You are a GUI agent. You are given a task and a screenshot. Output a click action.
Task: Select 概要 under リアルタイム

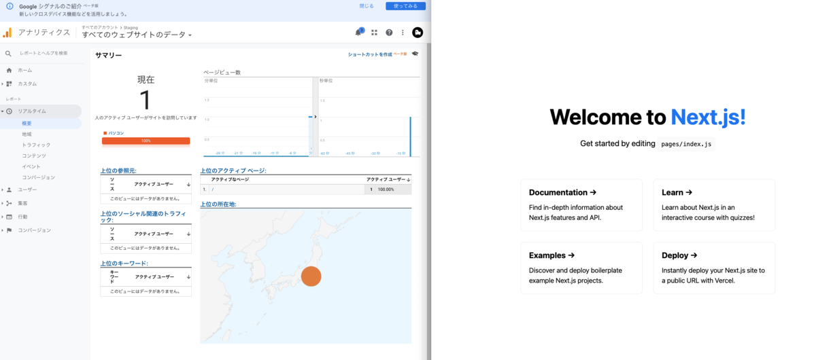coord(27,124)
